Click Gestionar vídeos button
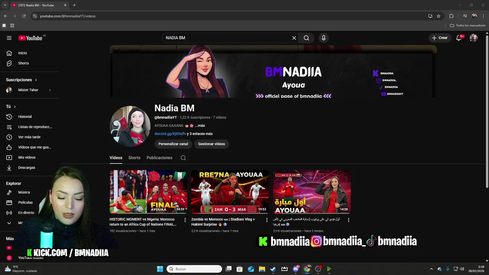 (x=211, y=144)
